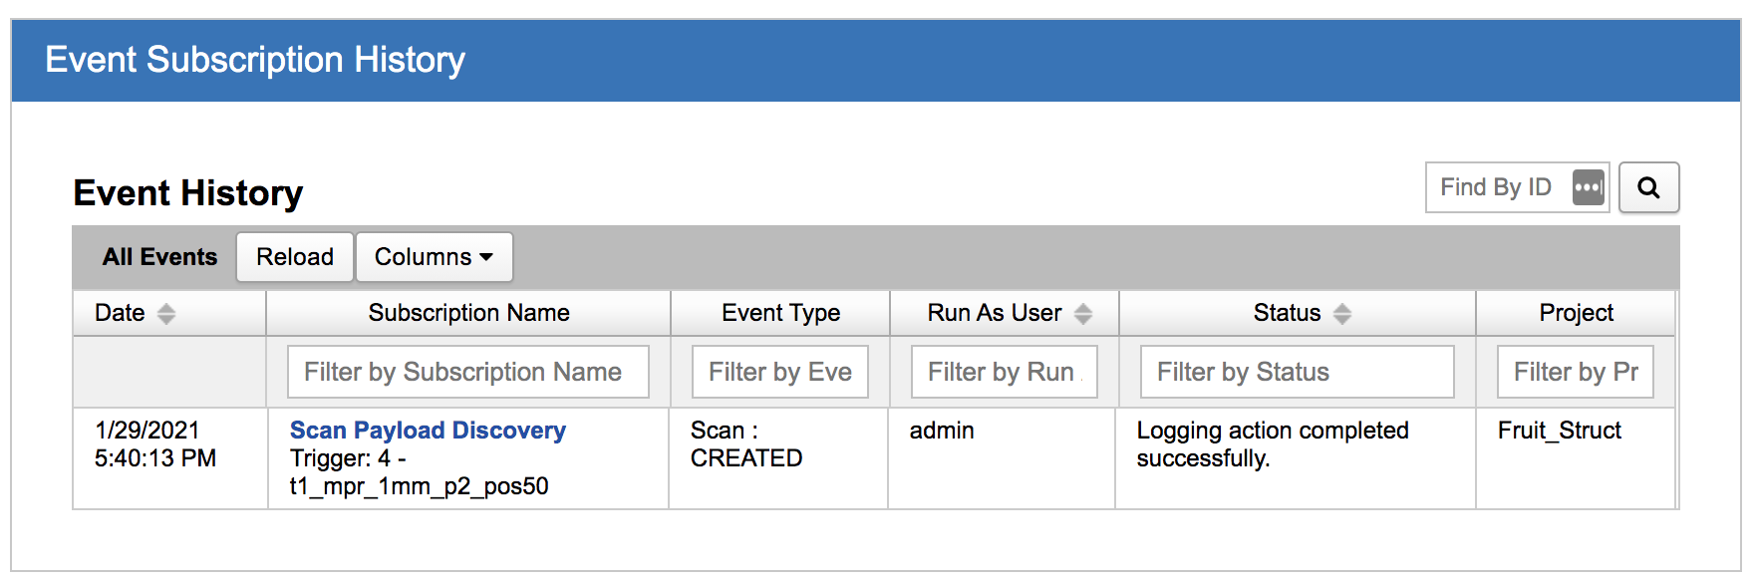Click the ellipsis icon in Find By ID
The width and height of the screenshot is (1756, 584).
coord(1588,187)
